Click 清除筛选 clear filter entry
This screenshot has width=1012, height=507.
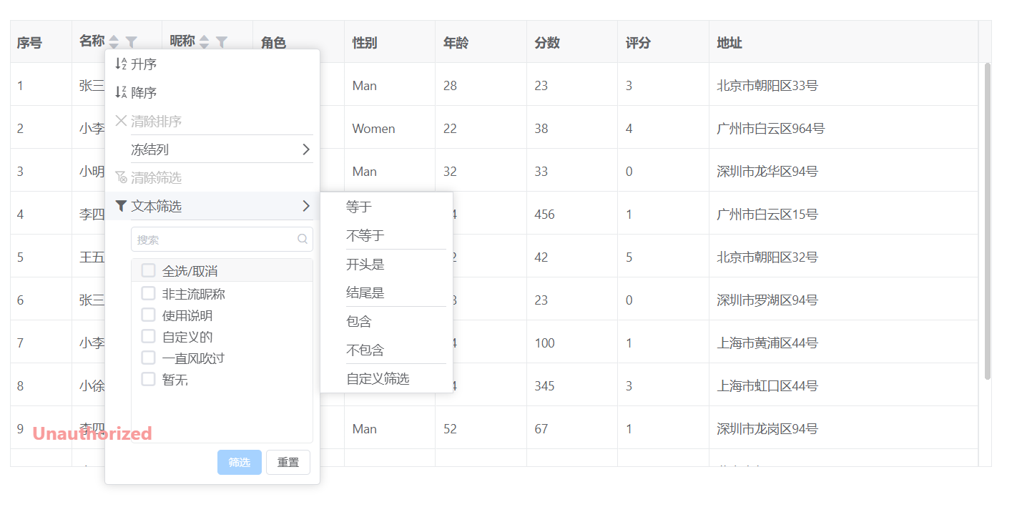[x=212, y=177]
